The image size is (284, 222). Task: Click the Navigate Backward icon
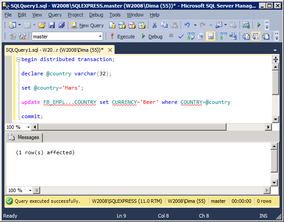point(218,25)
